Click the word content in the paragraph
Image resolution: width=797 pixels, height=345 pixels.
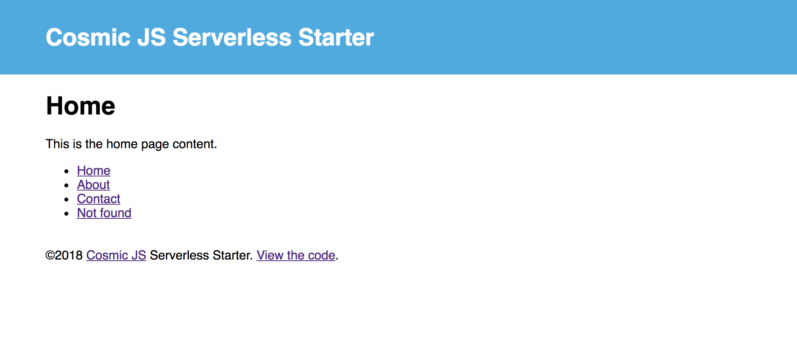pos(195,144)
